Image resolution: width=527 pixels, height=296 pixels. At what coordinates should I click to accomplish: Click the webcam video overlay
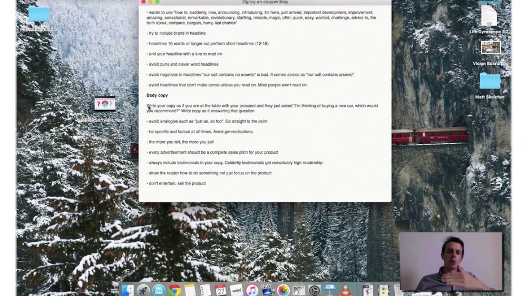[x=451, y=261]
